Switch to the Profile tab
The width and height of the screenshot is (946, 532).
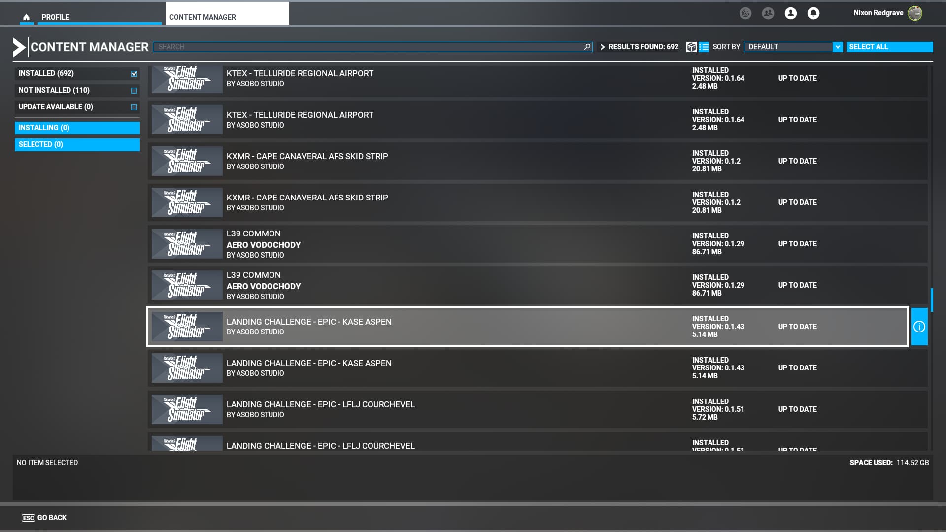55,17
